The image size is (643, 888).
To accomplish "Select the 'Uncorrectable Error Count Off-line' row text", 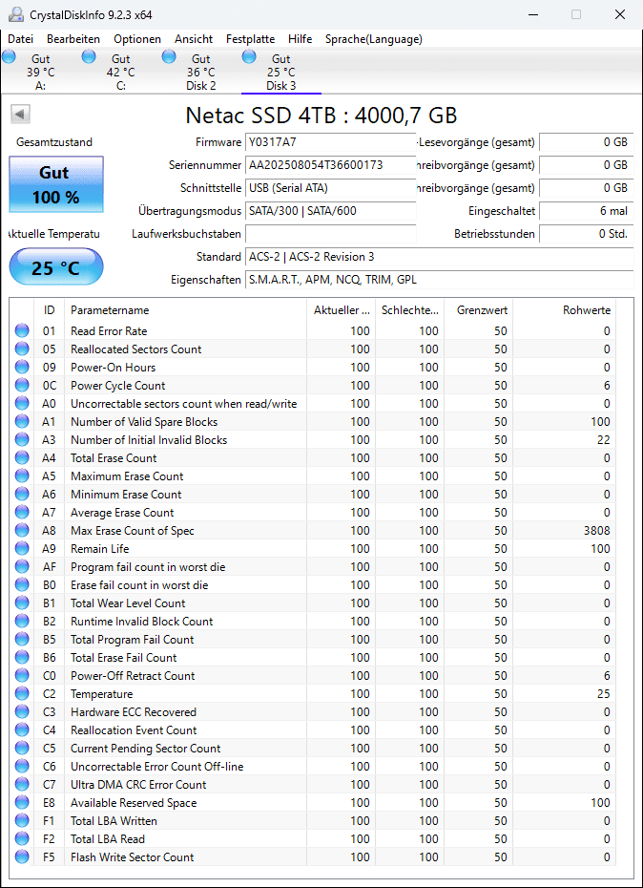I will pyautogui.click(x=156, y=766).
